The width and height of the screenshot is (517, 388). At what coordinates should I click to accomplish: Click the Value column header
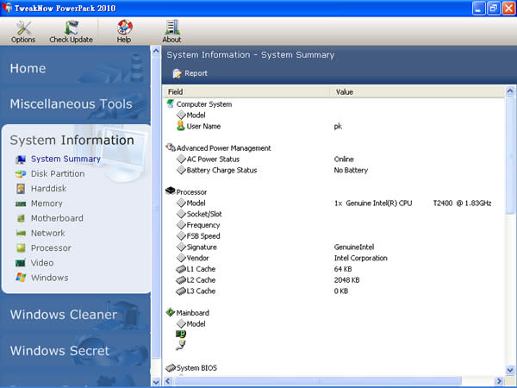(x=417, y=91)
